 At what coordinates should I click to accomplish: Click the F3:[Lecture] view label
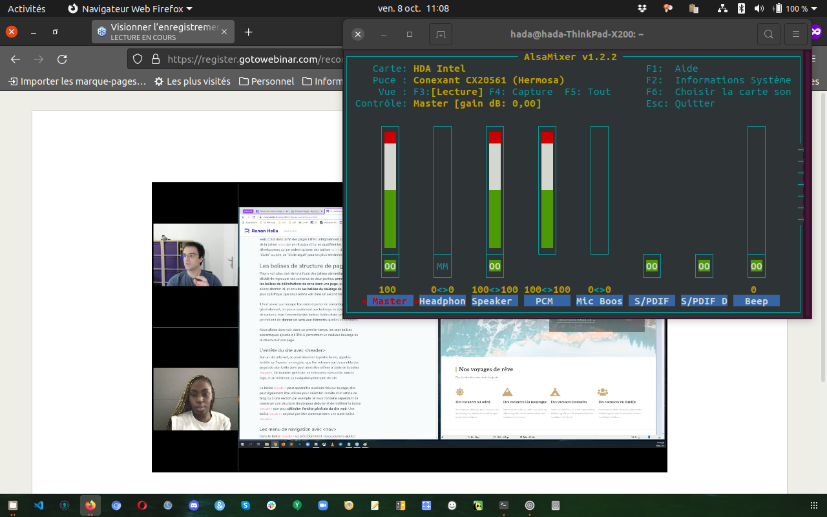pyautogui.click(x=448, y=92)
